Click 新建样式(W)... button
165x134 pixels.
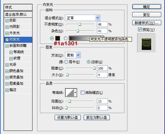[x=147, y=23]
